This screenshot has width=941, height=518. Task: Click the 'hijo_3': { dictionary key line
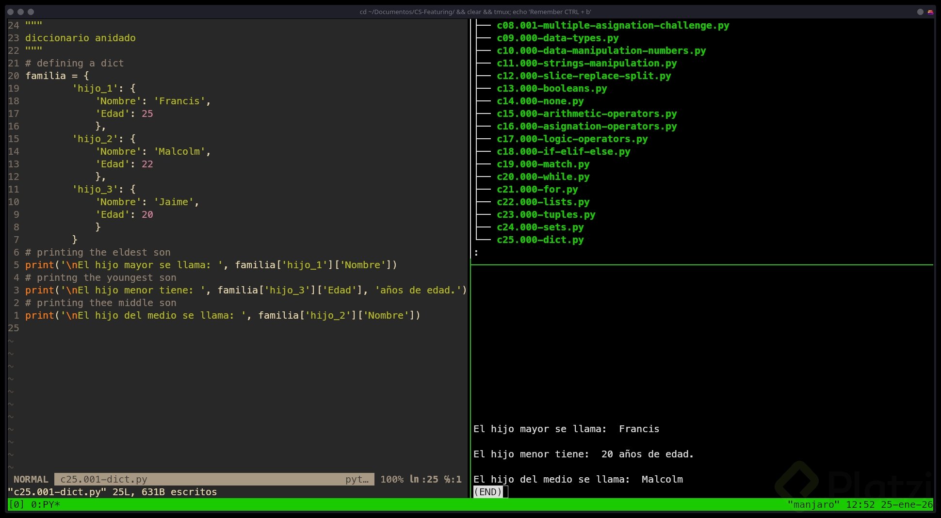pyautogui.click(x=104, y=189)
